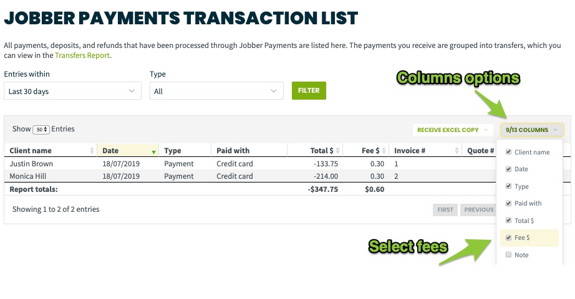The width and height of the screenshot is (575, 299).
Task: Click chevron on Receive Excel Copy
Action: pyautogui.click(x=486, y=130)
